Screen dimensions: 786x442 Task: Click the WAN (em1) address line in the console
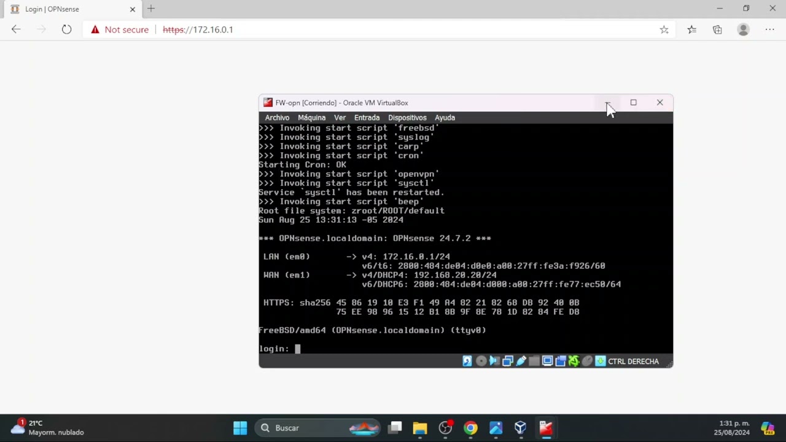[x=380, y=275]
